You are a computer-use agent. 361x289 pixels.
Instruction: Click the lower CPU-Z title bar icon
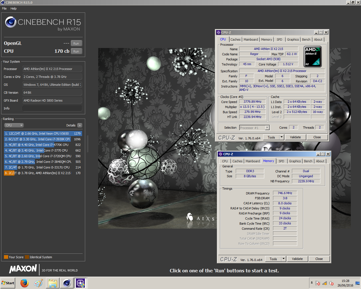(x=221, y=154)
